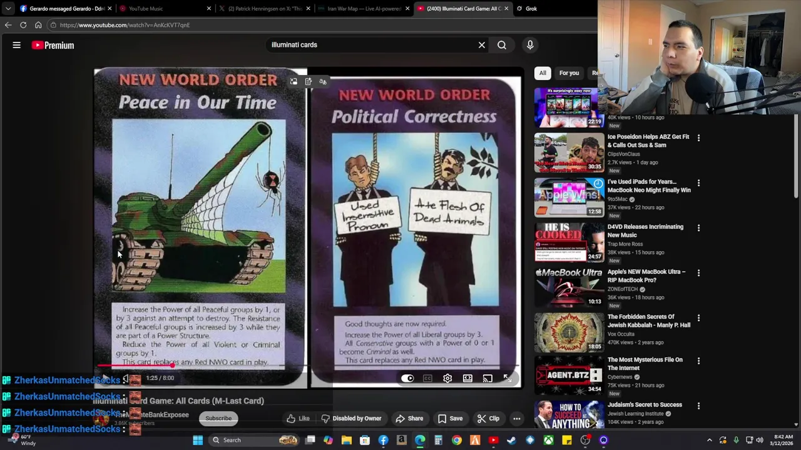Click the YouTube Premium logo
The image size is (801, 450).
pyautogui.click(x=53, y=45)
